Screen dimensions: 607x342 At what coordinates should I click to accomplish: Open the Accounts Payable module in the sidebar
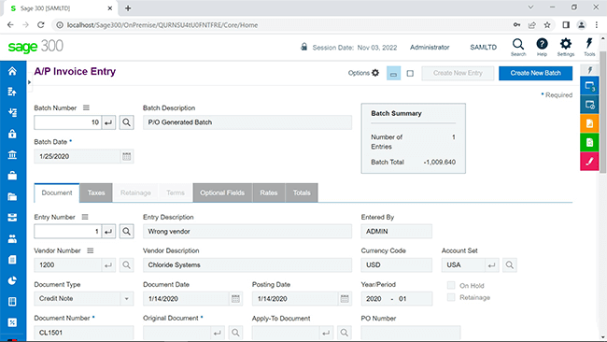(x=12, y=92)
